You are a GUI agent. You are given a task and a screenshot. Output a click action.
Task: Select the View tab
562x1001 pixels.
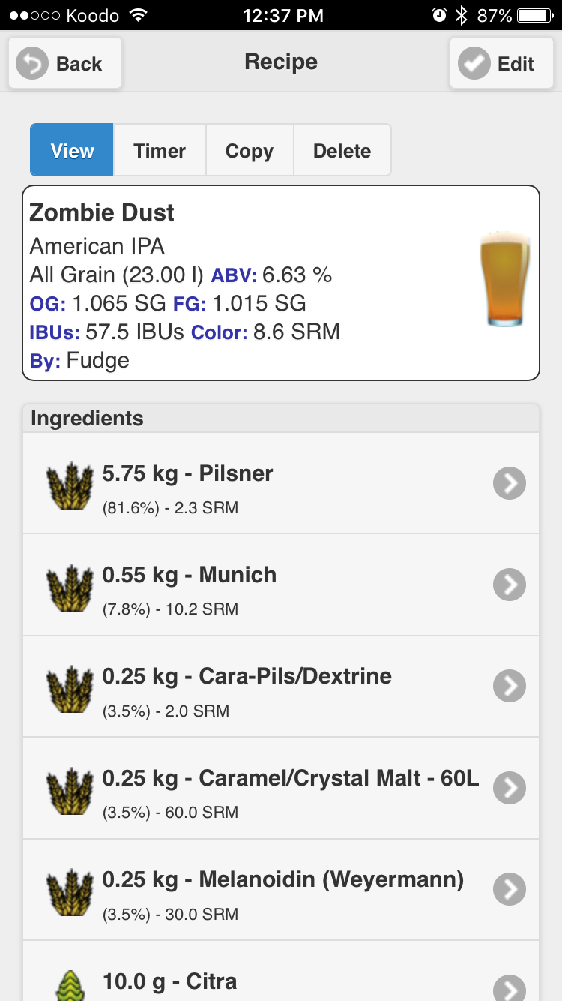(x=72, y=150)
